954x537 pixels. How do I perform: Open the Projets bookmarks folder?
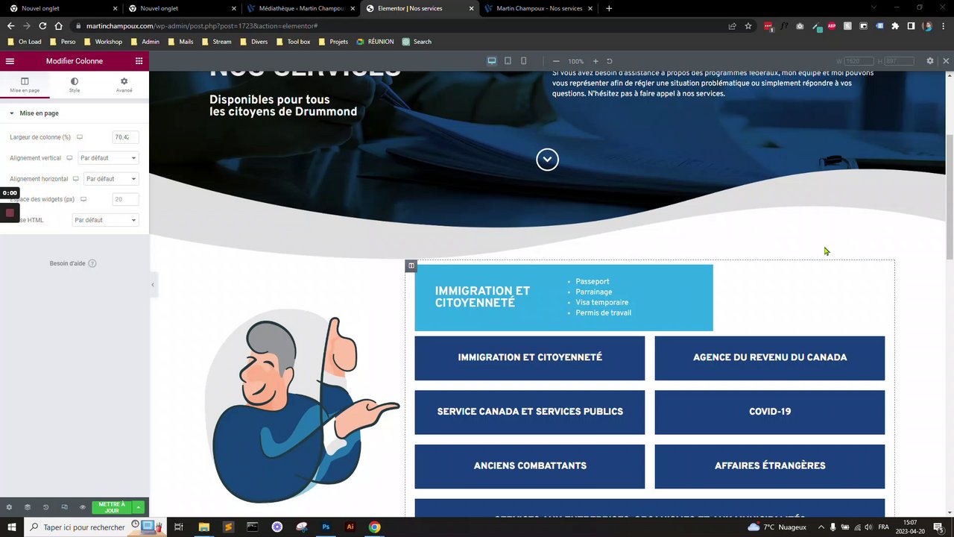pyautogui.click(x=333, y=42)
